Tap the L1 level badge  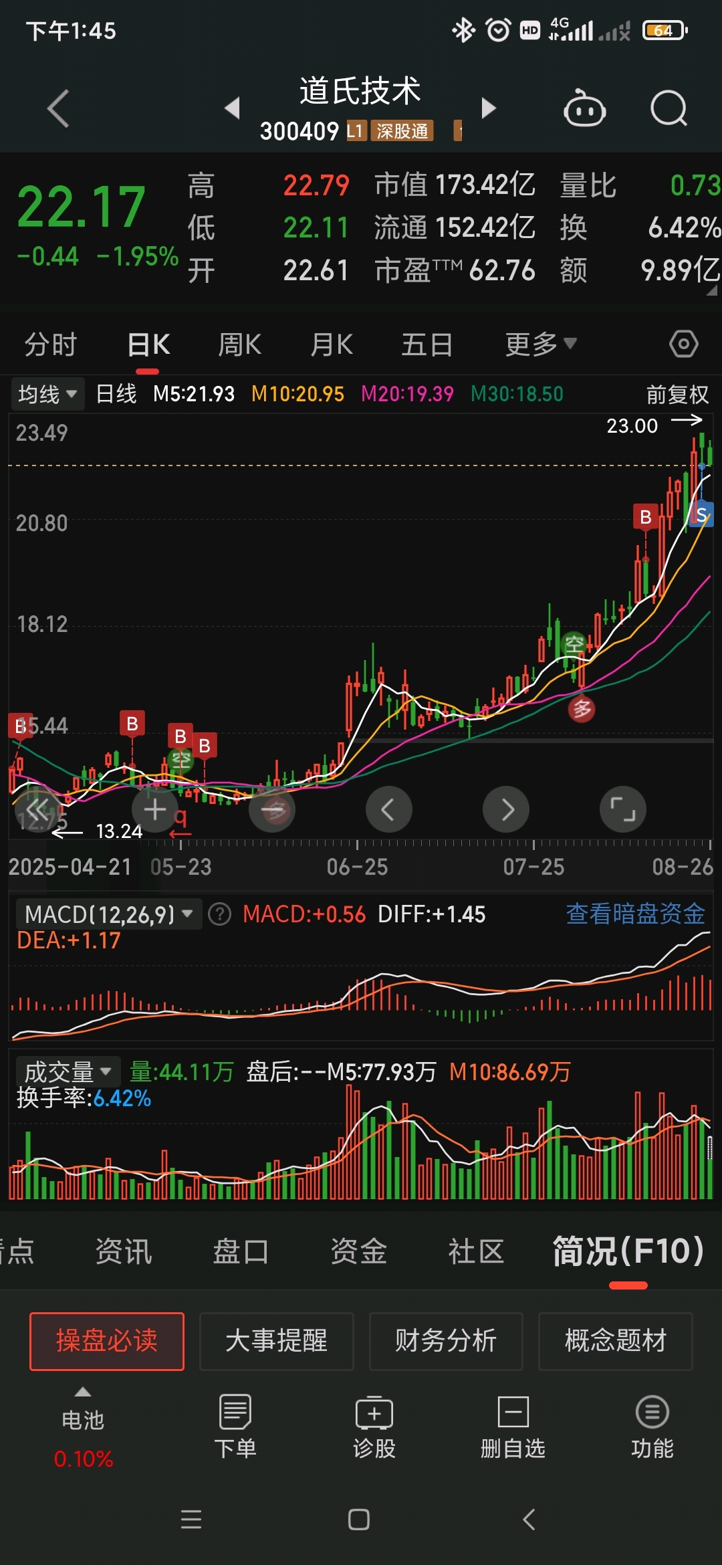[356, 131]
